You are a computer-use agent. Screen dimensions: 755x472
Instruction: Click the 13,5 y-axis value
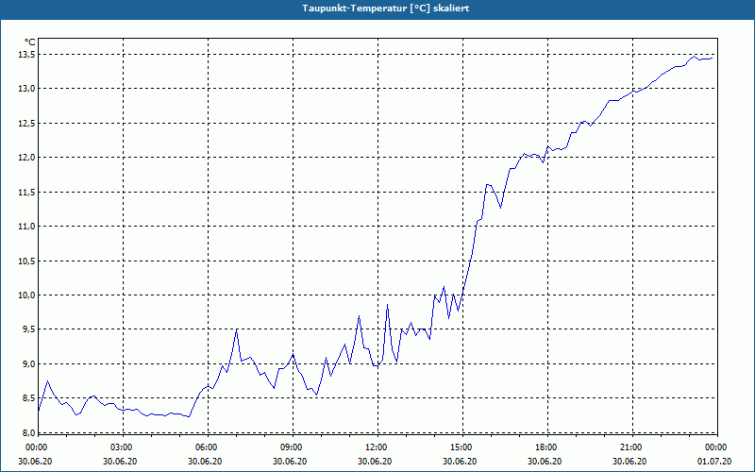pos(27,55)
